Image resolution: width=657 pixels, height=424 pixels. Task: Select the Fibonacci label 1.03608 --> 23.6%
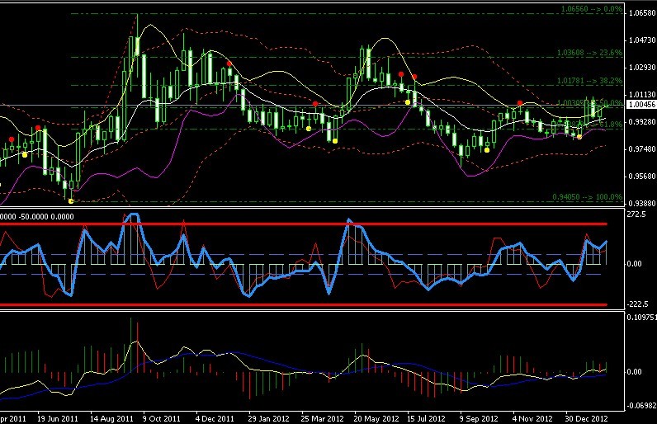[x=589, y=53]
